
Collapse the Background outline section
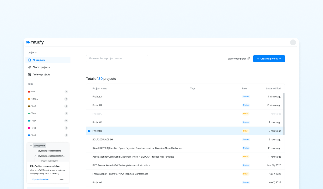tap(31, 146)
